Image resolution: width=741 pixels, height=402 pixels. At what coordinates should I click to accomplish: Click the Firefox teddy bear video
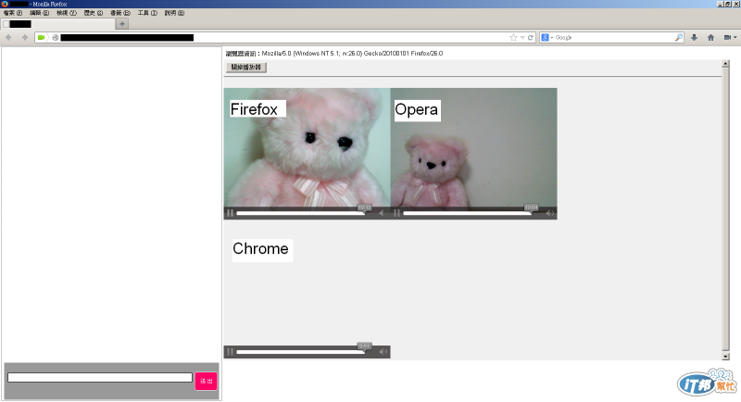tap(308, 156)
